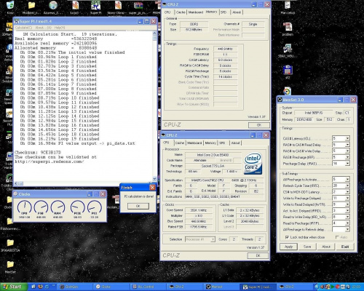Click the FSB gauge in Clocks window
Image resolution: width=364 pixels, height=291 pixels.
click(x=41, y=207)
